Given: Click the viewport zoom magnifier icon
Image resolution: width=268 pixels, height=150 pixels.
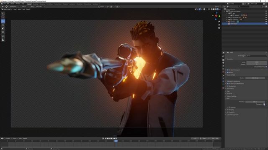Looking at the screenshot, I should click(x=219, y=22).
